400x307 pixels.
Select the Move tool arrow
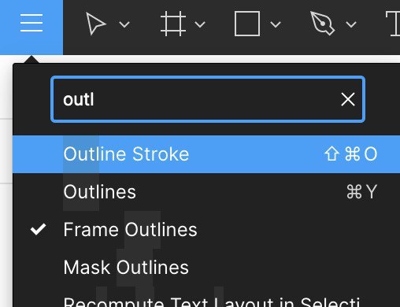(x=95, y=24)
